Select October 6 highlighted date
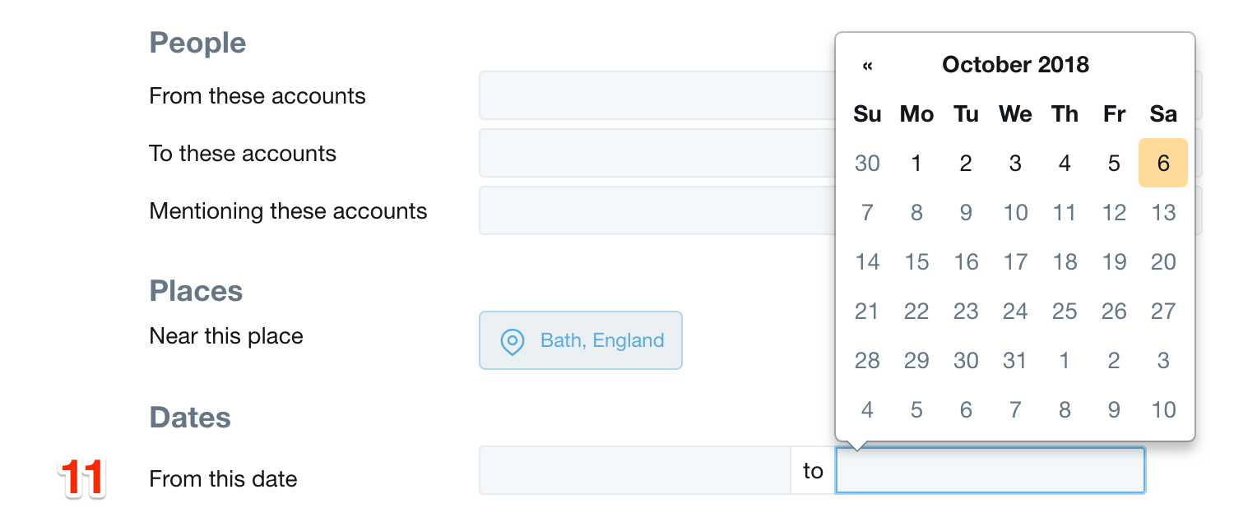The height and width of the screenshot is (531, 1234). 1162,163
